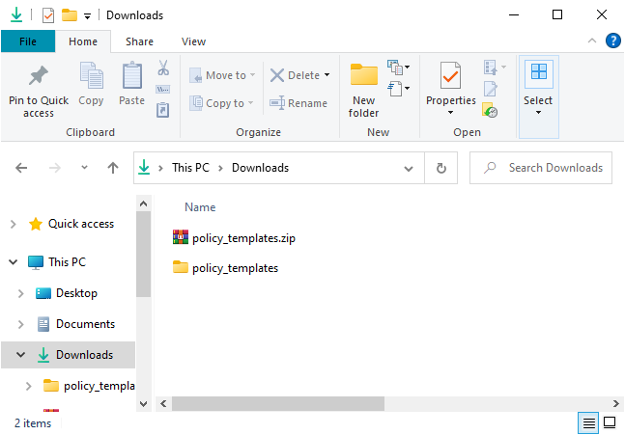This screenshot has width=625, height=435.
Task: Open the address bar history dropdown
Action: coord(409,169)
